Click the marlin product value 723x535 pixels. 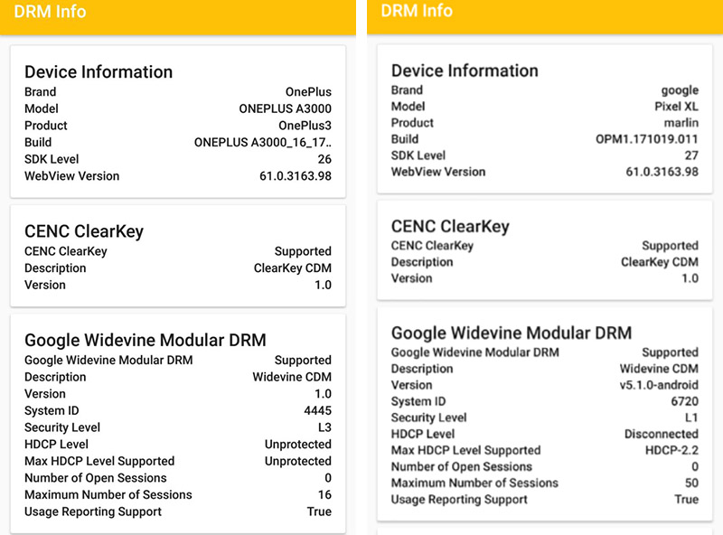pyautogui.click(x=681, y=123)
